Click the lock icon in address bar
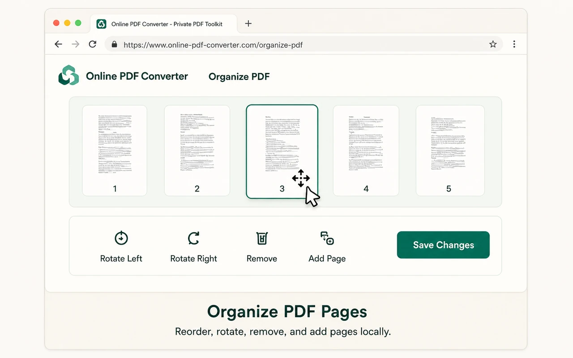 click(x=114, y=44)
